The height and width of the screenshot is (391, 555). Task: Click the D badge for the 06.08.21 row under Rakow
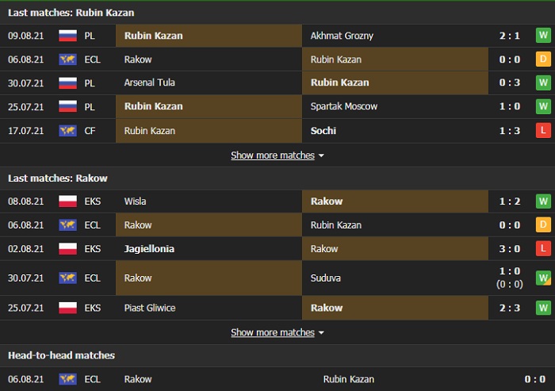click(543, 225)
